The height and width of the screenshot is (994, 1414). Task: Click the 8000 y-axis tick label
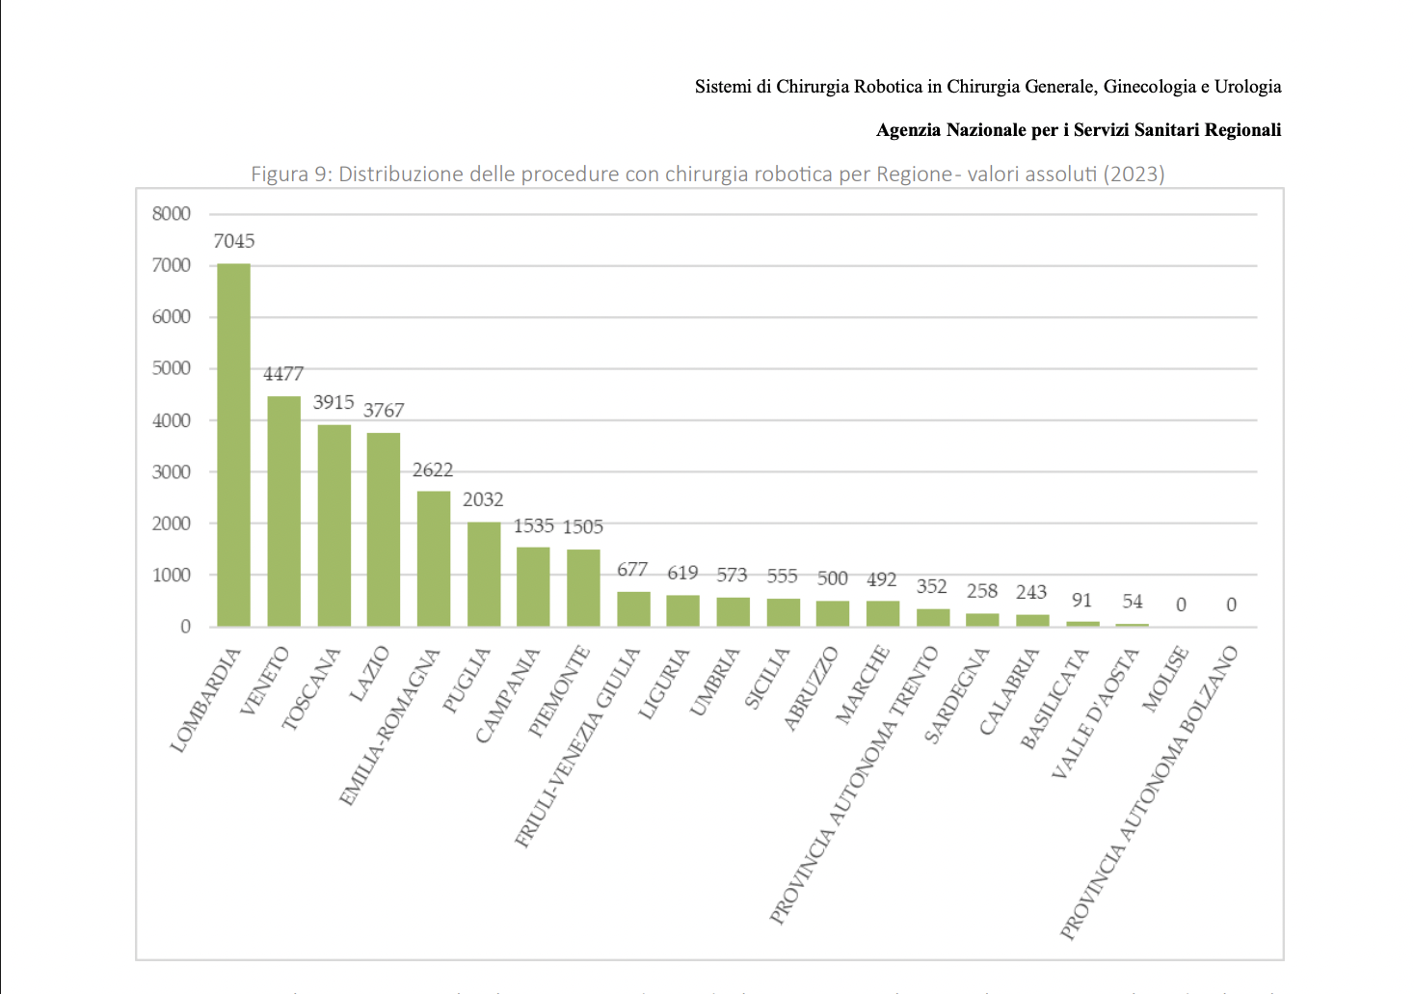(172, 214)
